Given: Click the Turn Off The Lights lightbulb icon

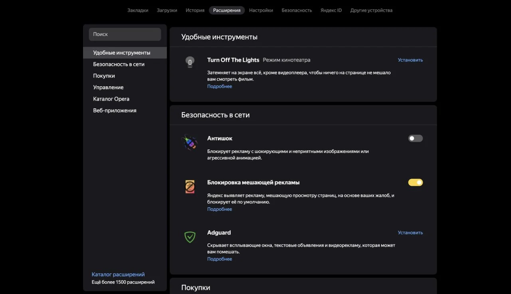Looking at the screenshot, I should click(190, 62).
